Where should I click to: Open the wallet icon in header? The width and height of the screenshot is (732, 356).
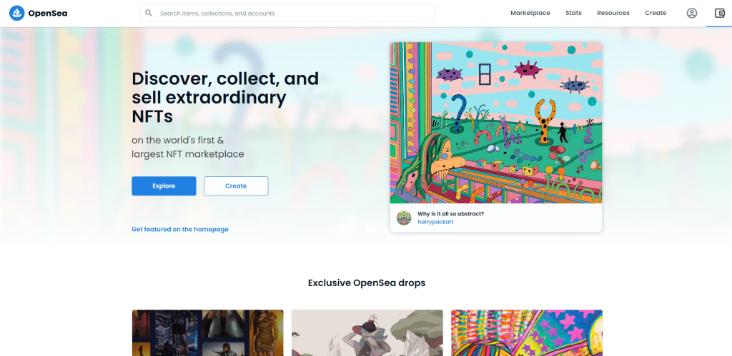click(720, 13)
